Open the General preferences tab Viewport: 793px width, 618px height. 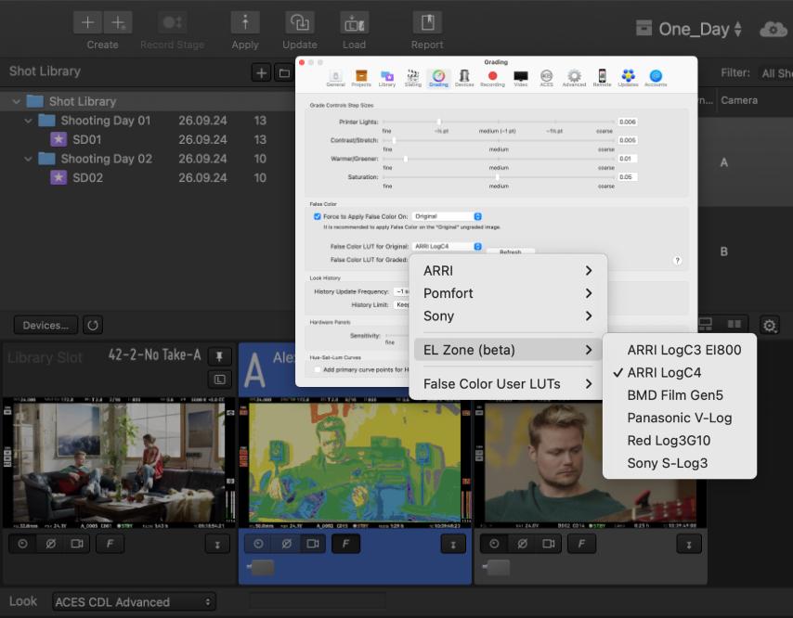click(335, 78)
